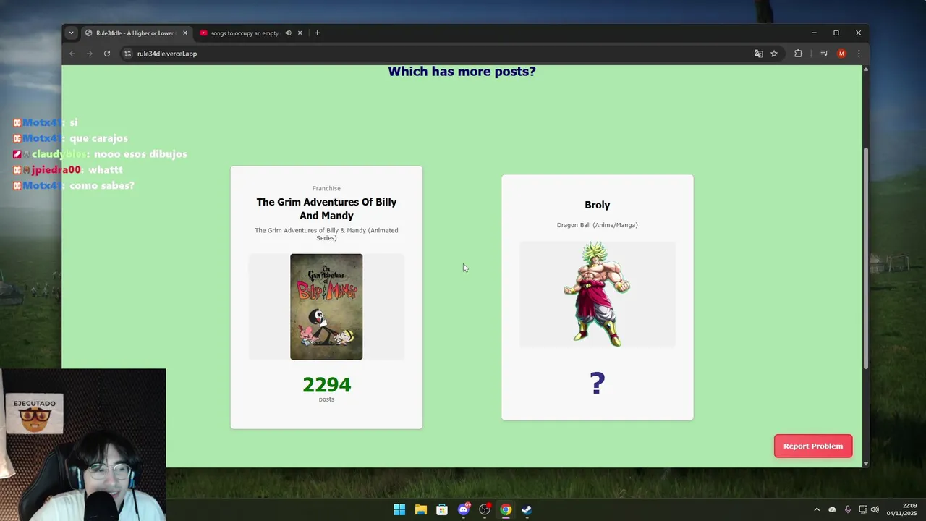Click the Broly character image
Screen dimensions: 926x521
point(597,295)
